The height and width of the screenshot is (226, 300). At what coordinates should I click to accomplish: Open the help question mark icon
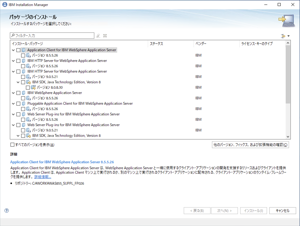click(x=7, y=211)
